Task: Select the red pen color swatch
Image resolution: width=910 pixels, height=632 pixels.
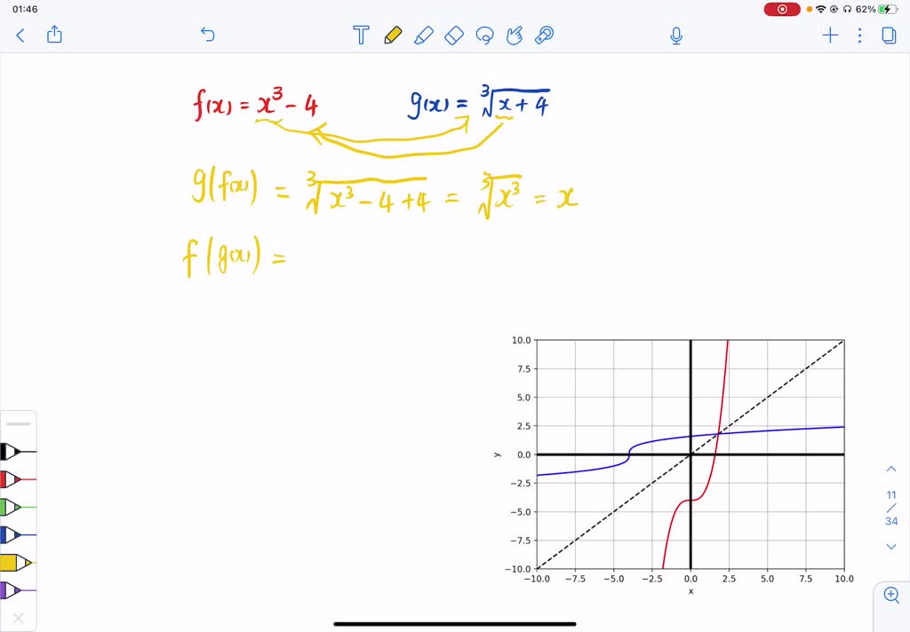Action: (x=20, y=478)
